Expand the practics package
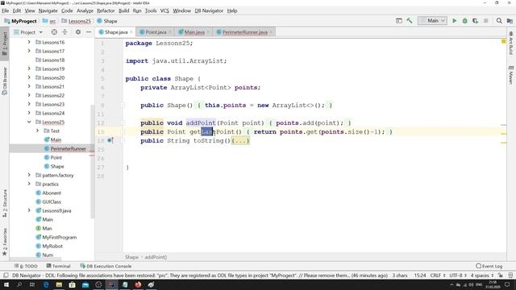The image size is (516, 290). click(x=29, y=184)
